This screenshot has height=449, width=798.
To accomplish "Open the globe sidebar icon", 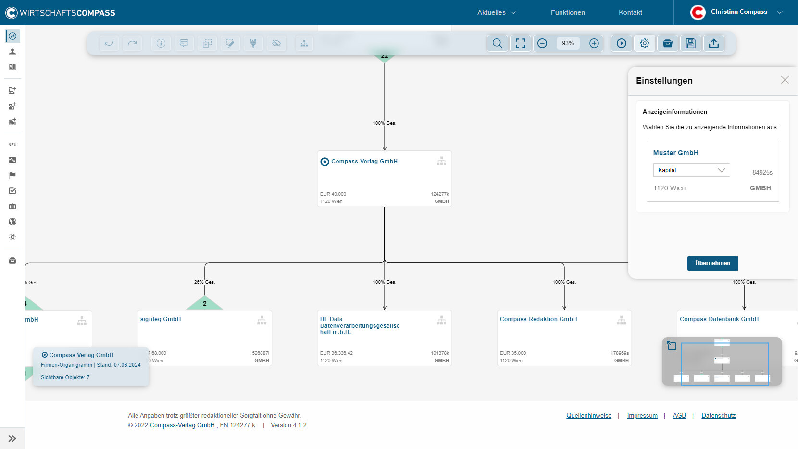I will [12, 222].
